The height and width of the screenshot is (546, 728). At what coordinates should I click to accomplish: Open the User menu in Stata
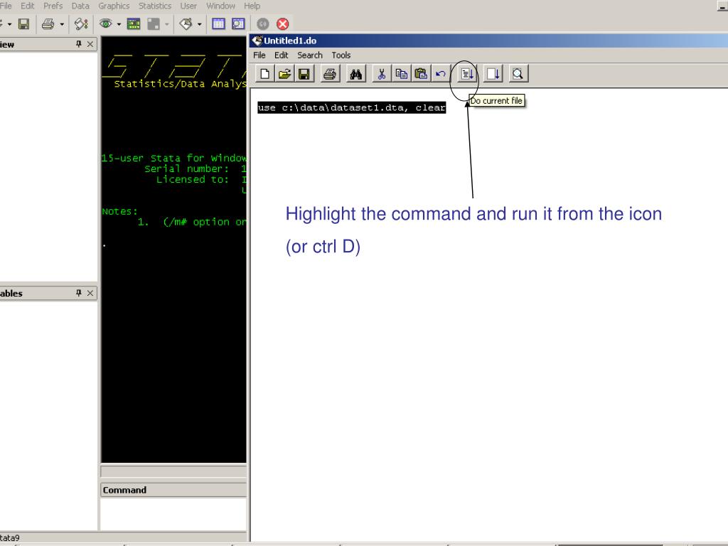coord(188,6)
